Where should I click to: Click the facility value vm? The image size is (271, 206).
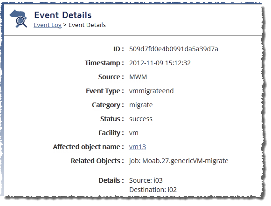coord(133,133)
